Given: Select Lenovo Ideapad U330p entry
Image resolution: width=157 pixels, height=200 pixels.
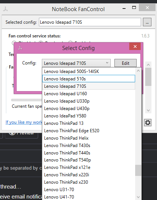Looking at the screenshot, I should coord(88,101).
